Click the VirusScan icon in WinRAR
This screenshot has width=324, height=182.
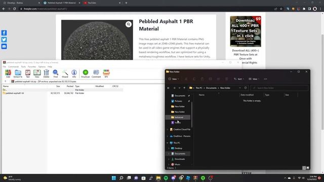(86, 74)
